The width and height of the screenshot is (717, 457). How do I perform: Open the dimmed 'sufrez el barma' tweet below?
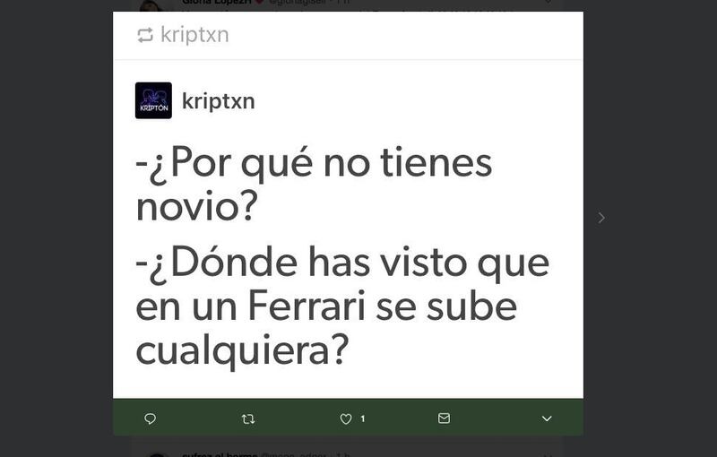pos(265,454)
